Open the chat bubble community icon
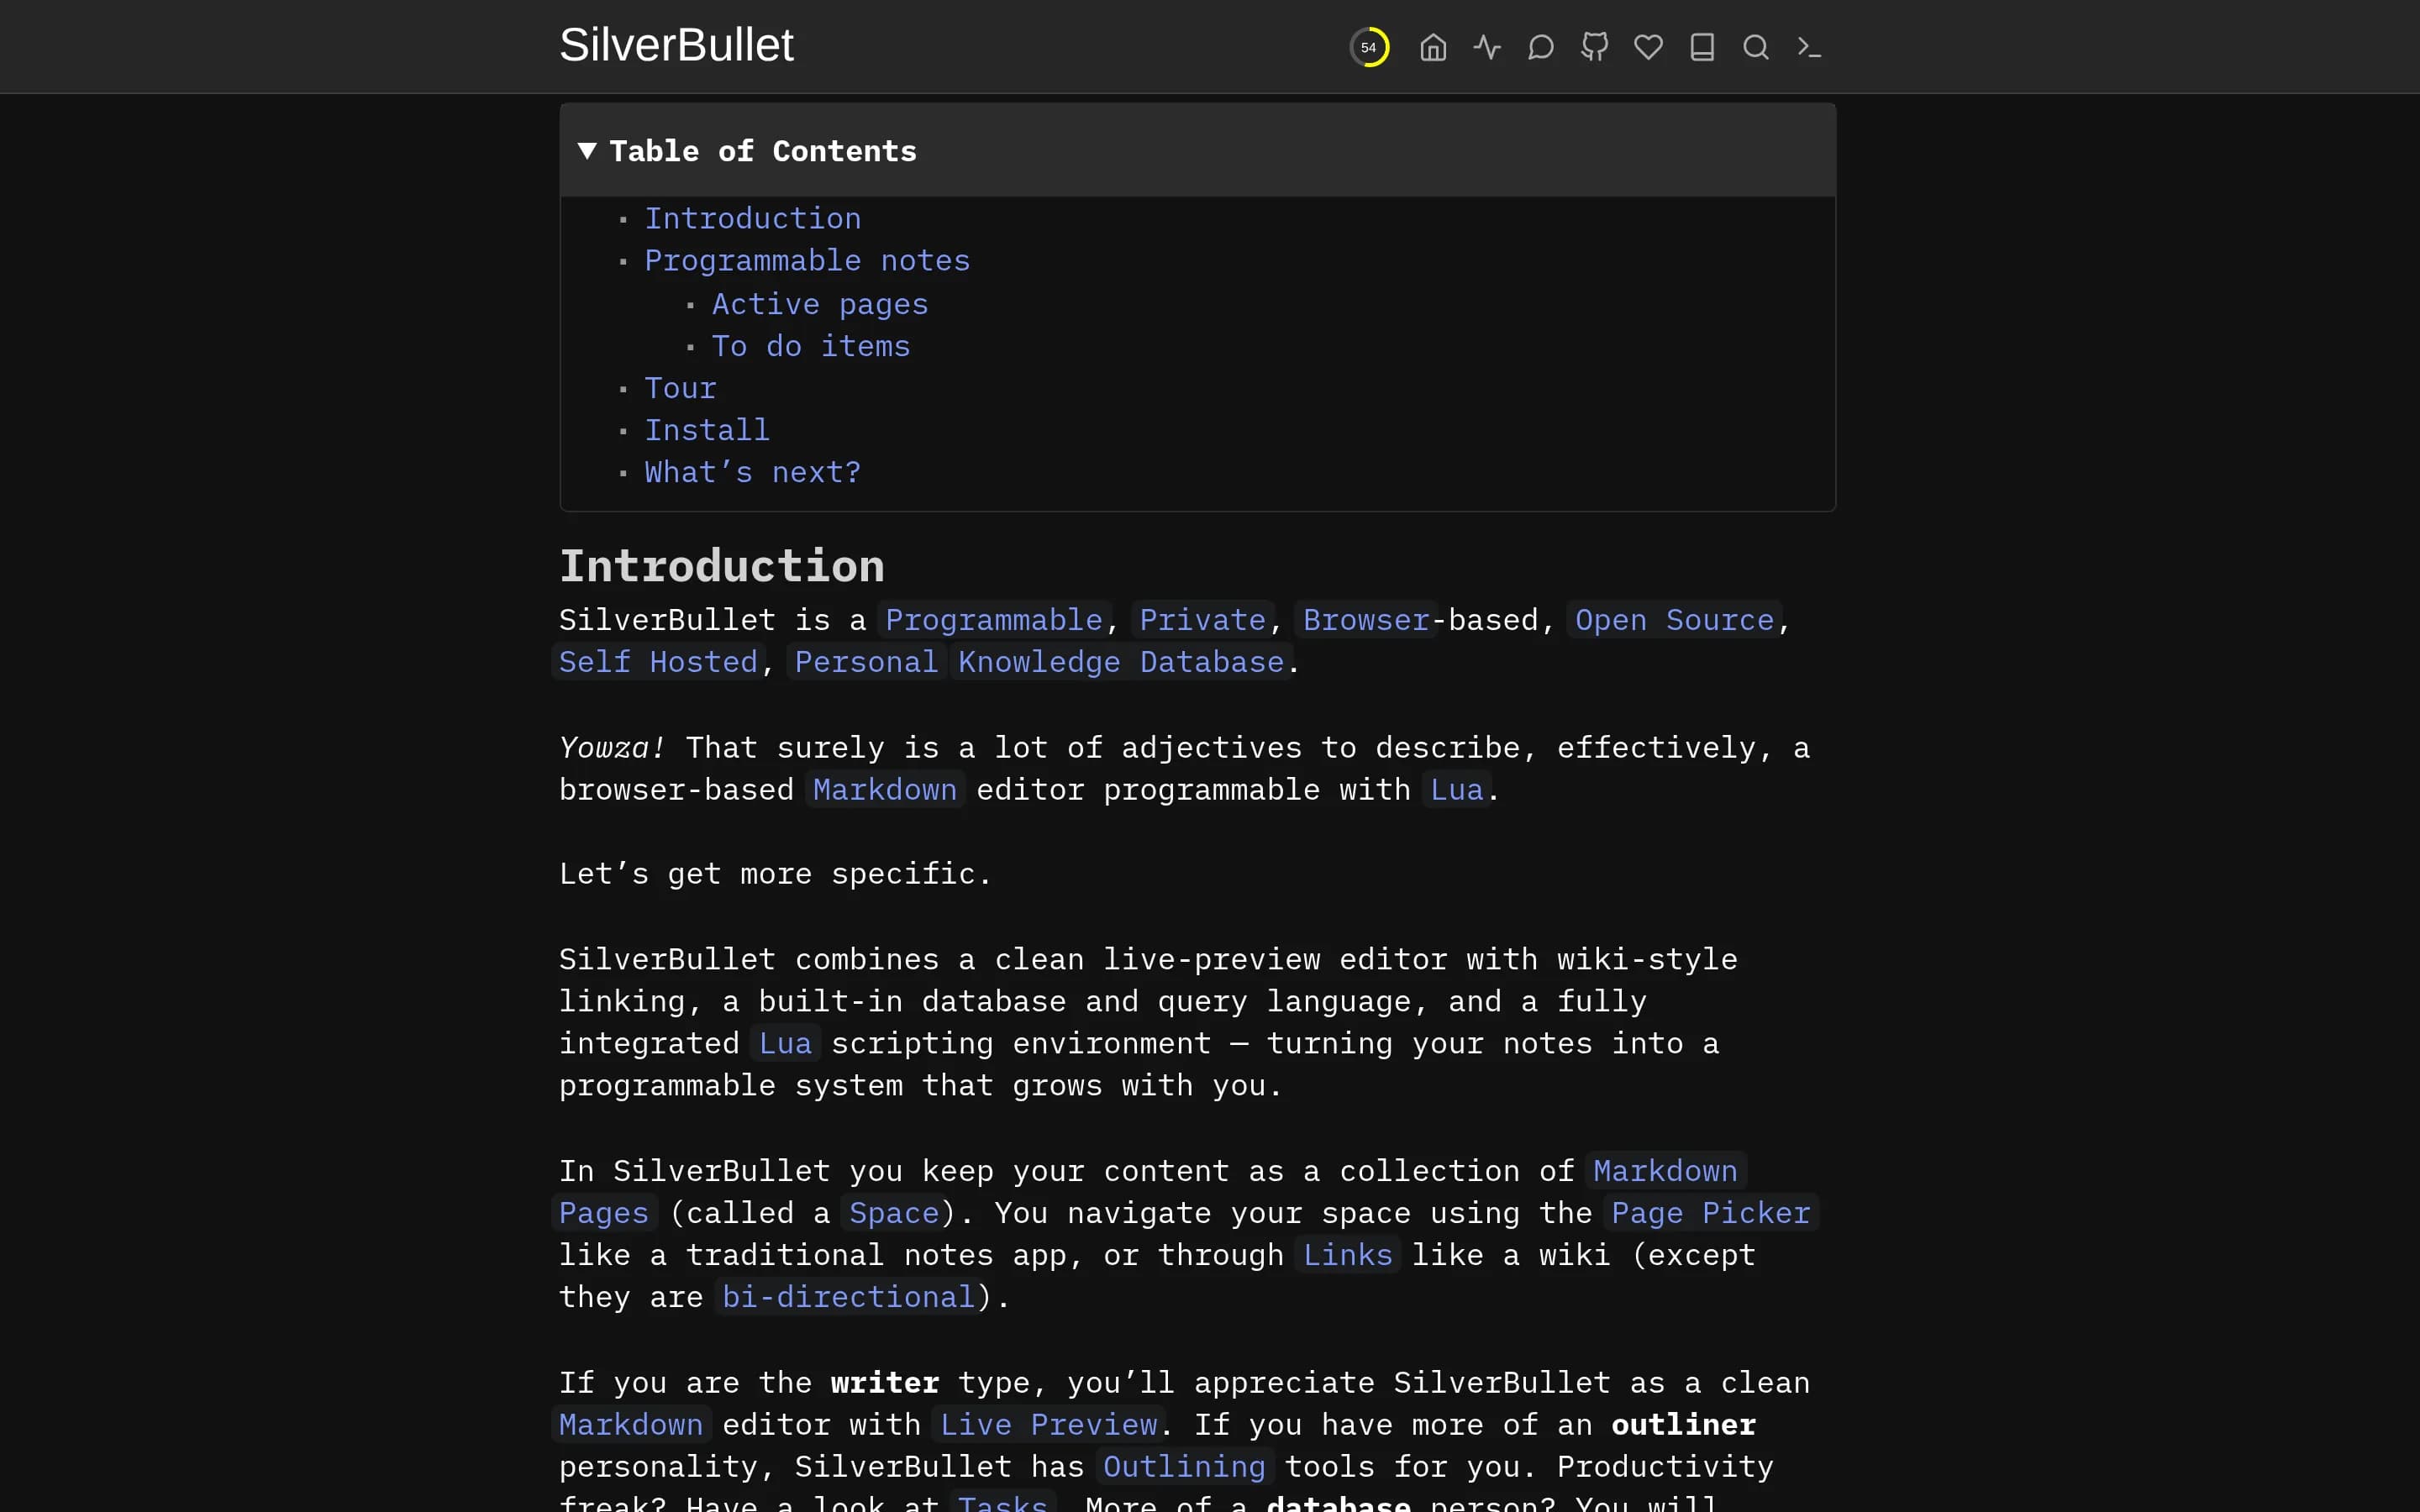 click(1541, 47)
